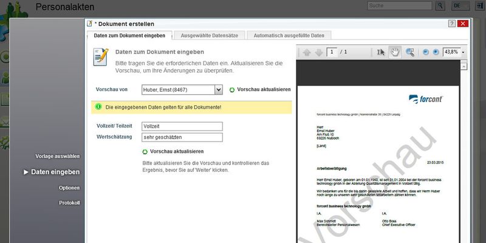The height and width of the screenshot is (243, 486).
Task: Switch to Ausgewählte Datensätze tab
Action: [210, 36]
